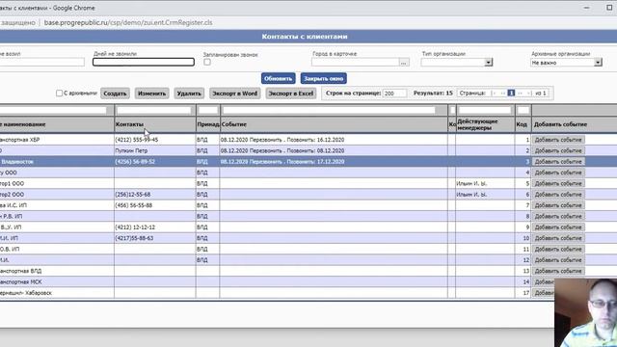This screenshot has width=617, height=347.
Task: Go to last page pagination arrow
Action: coord(528,93)
